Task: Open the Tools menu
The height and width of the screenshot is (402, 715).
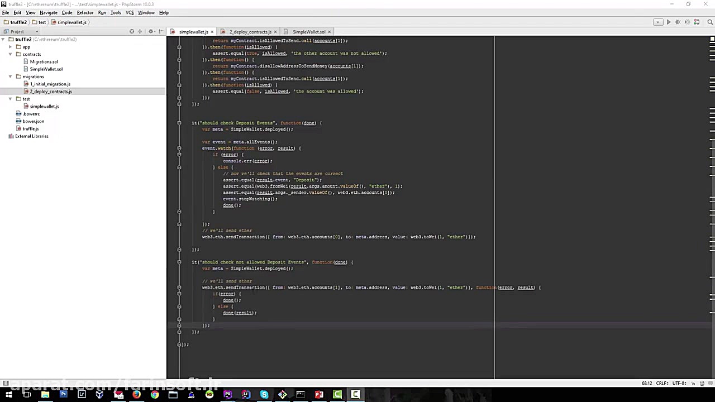Action: click(x=116, y=12)
